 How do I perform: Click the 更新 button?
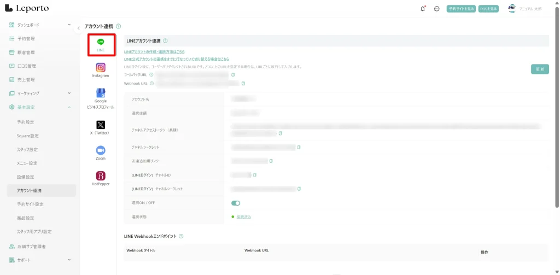tap(539, 69)
